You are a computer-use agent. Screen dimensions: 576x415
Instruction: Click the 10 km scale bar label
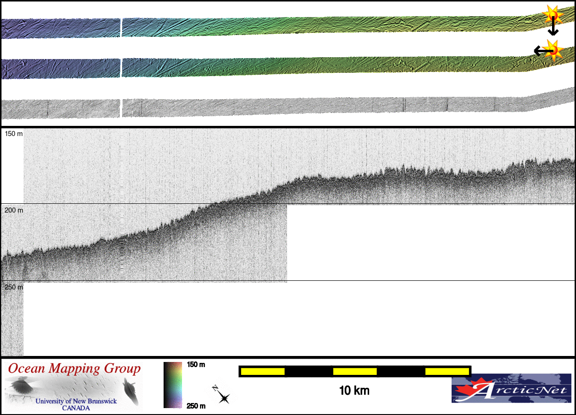pyautogui.click(x=354, y=391)
